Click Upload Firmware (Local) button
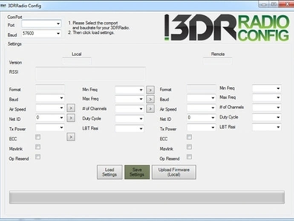The height and width of the screenshot is (221, 294). click(174, 172)
